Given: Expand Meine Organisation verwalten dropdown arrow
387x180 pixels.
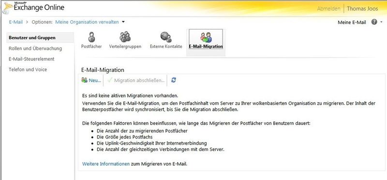Looking at the screenshot, I should [123, 22].
